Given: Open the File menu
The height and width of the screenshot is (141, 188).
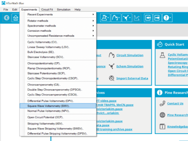Looking at the screenshot, I should 5,9.
